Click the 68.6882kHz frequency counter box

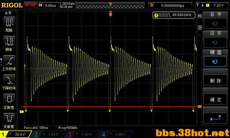pyautogui.click(x=174, y=15)
